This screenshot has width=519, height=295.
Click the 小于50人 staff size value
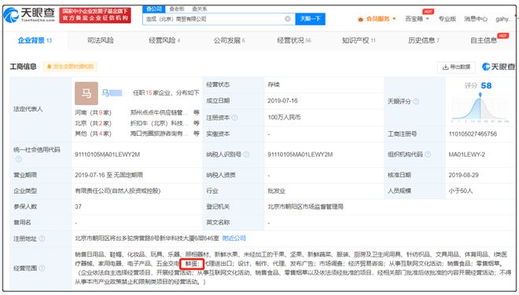[460, 191]
